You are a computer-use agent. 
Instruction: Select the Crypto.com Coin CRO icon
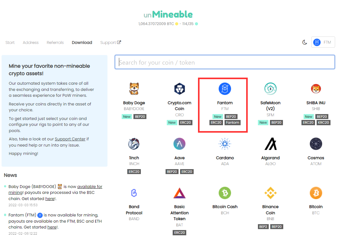tap(179, 89)
